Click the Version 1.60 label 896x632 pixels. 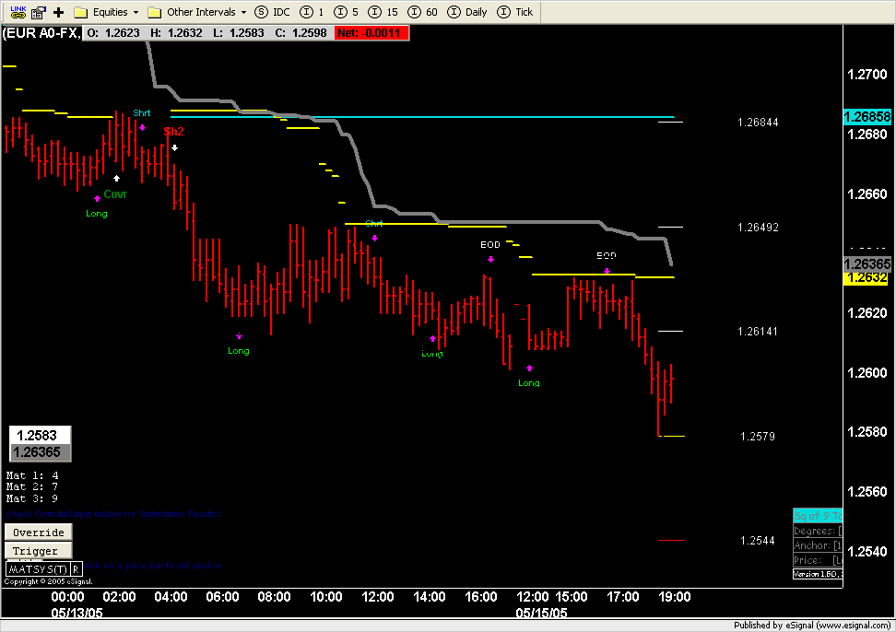point(818,574)
